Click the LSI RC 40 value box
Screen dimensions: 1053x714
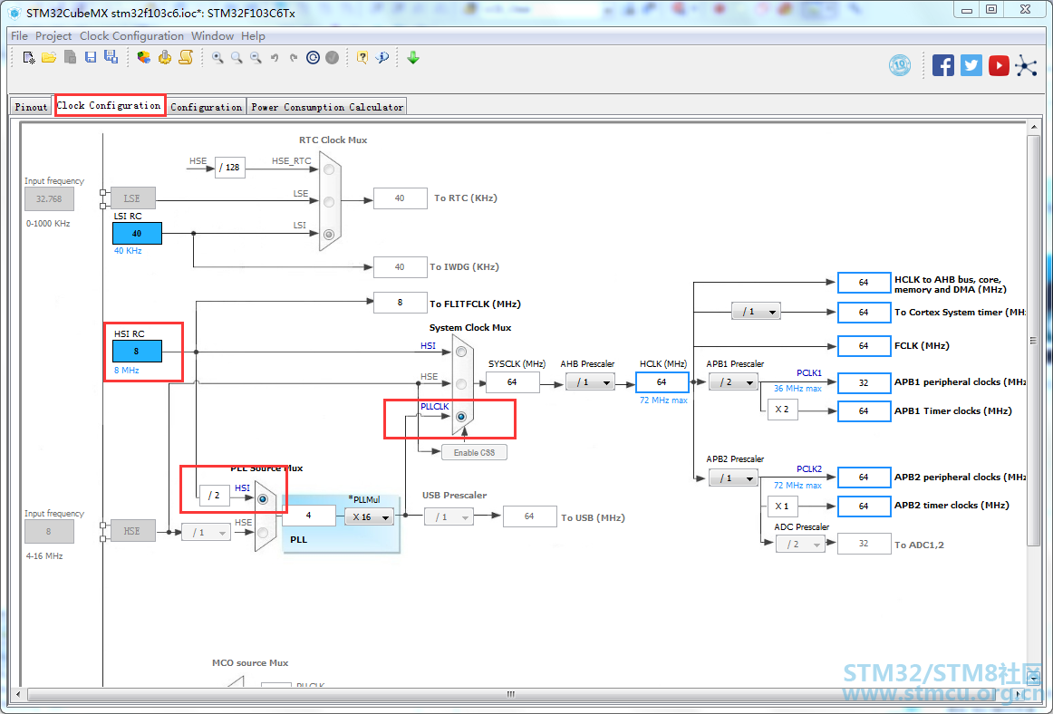coord(137,234)
